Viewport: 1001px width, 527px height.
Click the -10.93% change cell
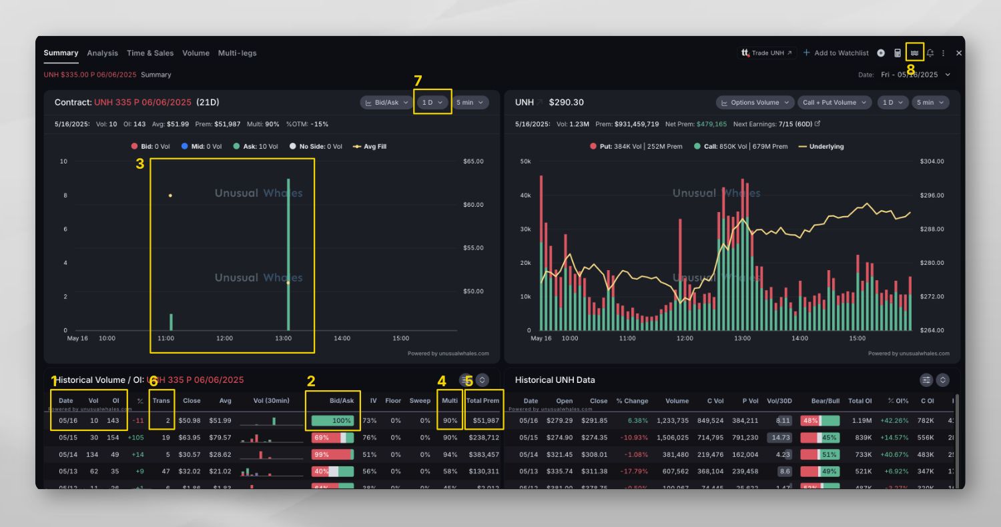(633, 438)
